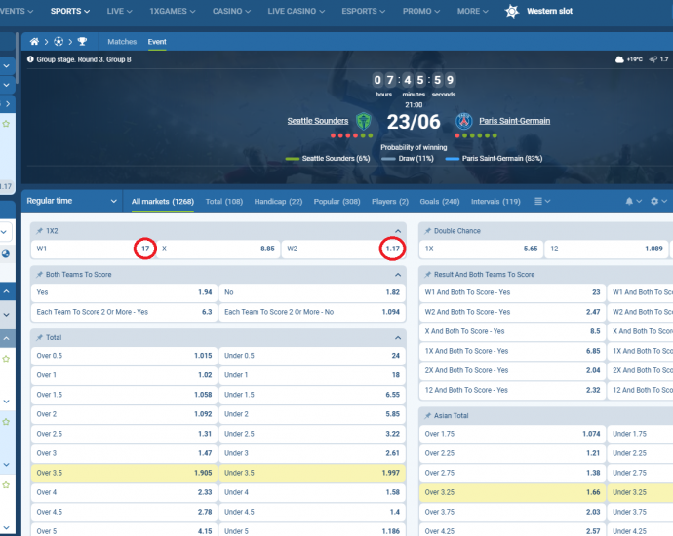Click the wind speed icon

[x=653, y=59]
